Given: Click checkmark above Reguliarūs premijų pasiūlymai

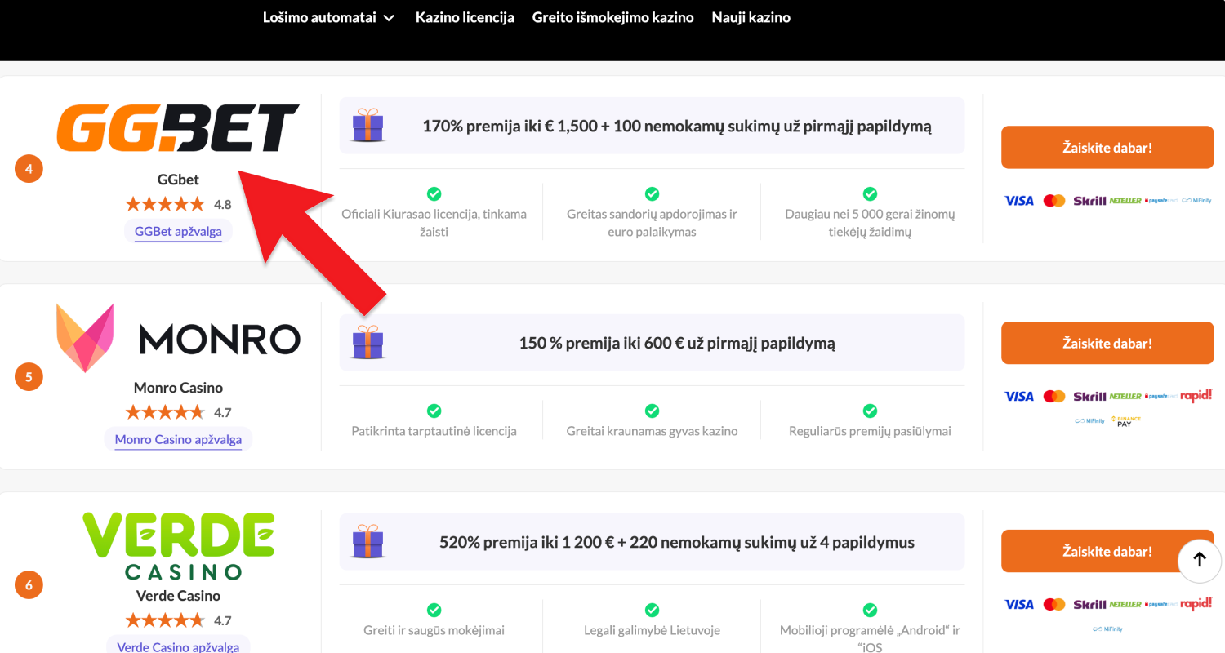Looking at the screenshot, I should pos(870,411).
